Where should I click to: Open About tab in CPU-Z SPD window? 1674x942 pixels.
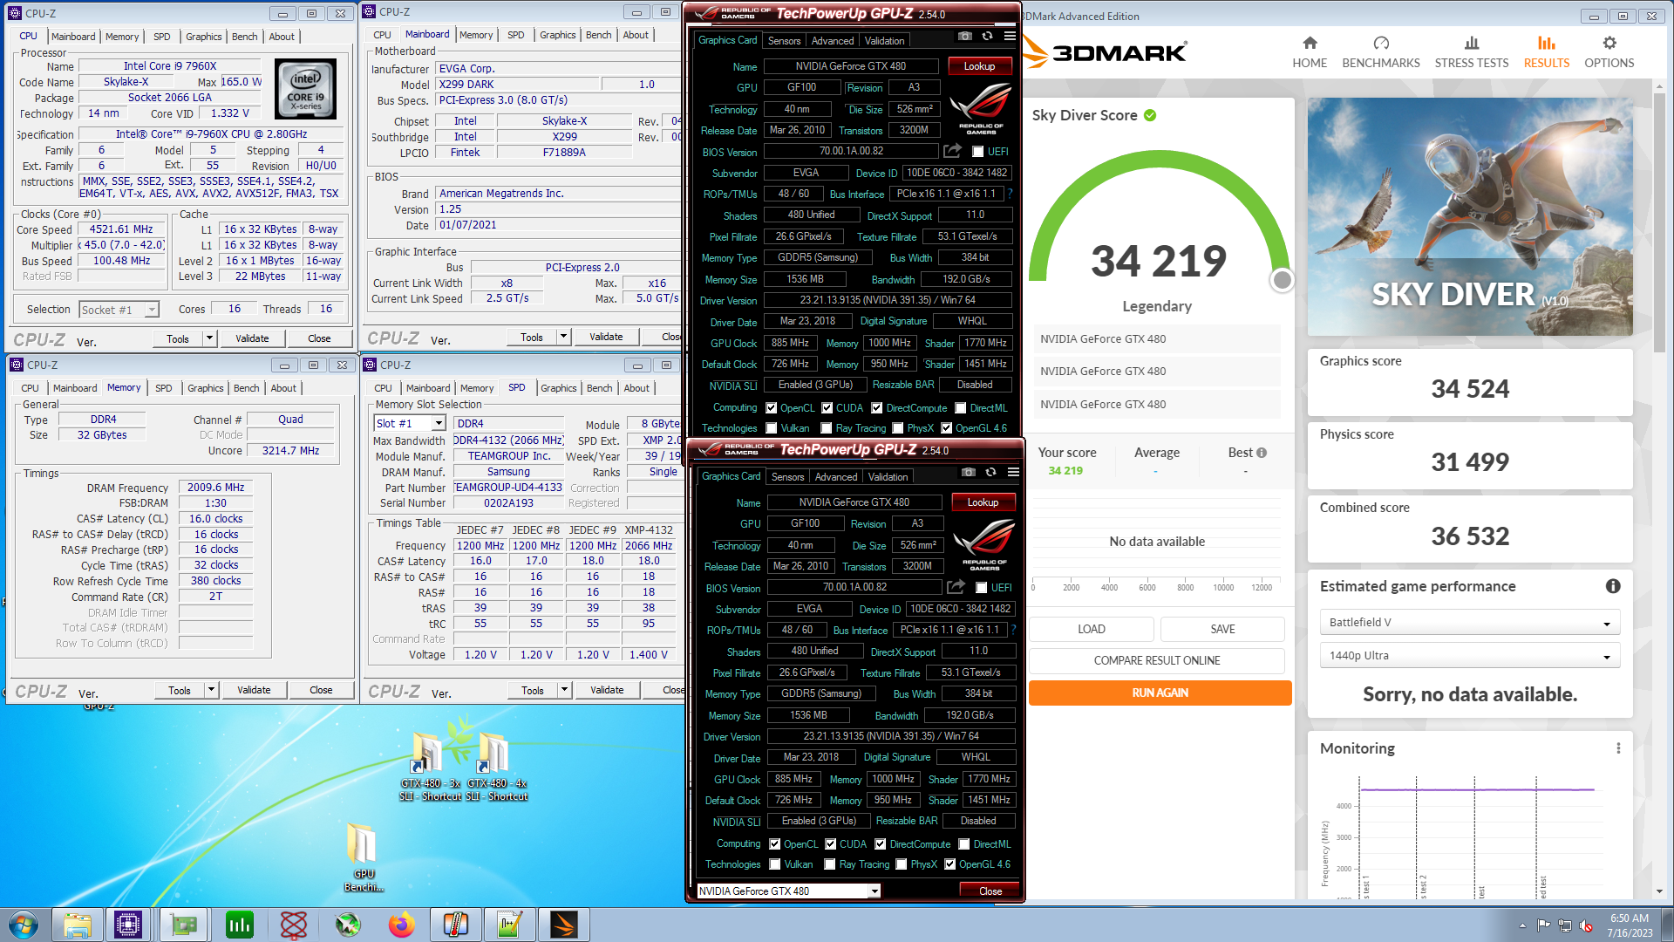[x=636, y=388]
